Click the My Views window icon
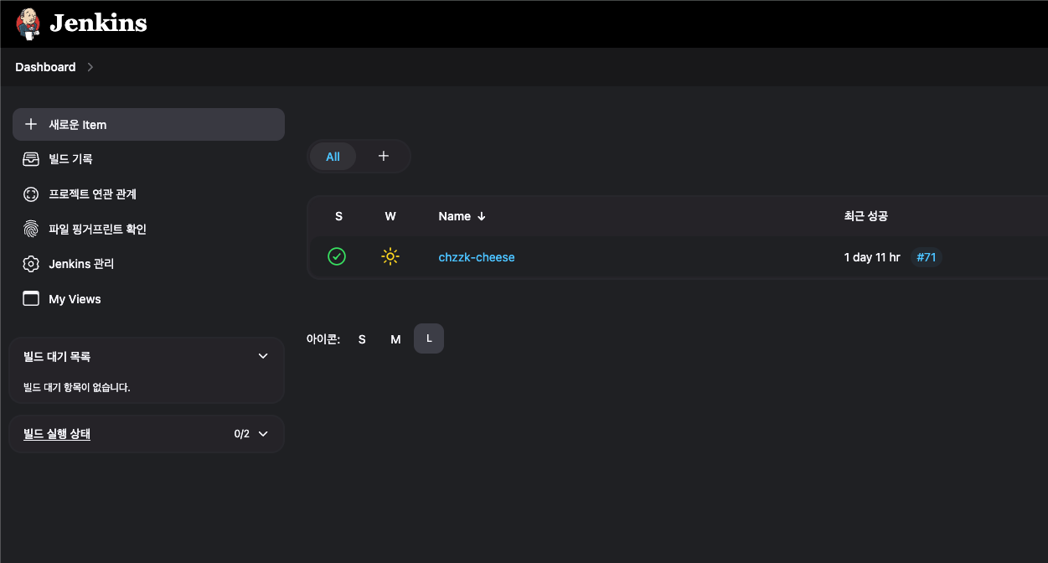The image size is (1048, 563). [x=31, y=299]
